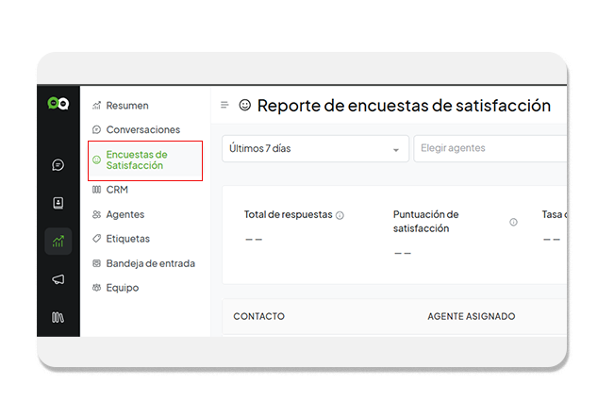Image resolution: width=614 pixels, height=419 pixels.
Task: Click the CONTACTO column header
Action: (258, 316)
